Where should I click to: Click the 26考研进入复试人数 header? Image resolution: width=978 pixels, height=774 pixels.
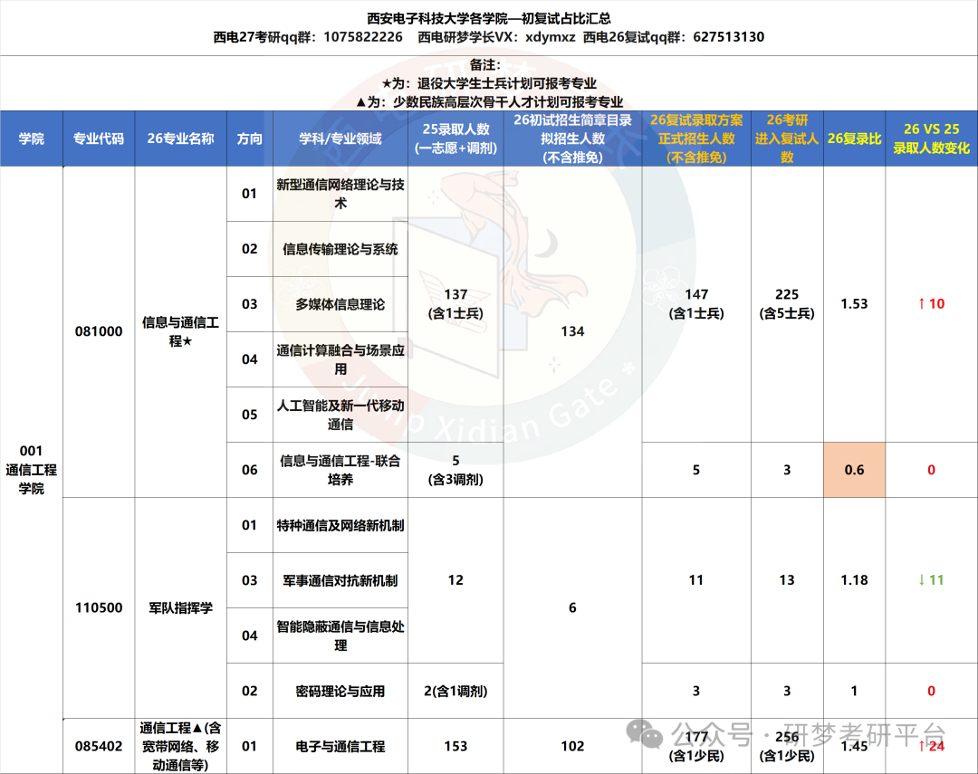pyautogui.click(x=787, y=139)
